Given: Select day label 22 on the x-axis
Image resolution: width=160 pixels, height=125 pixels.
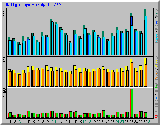Looking at the screenshot, I should click(108, 122).
